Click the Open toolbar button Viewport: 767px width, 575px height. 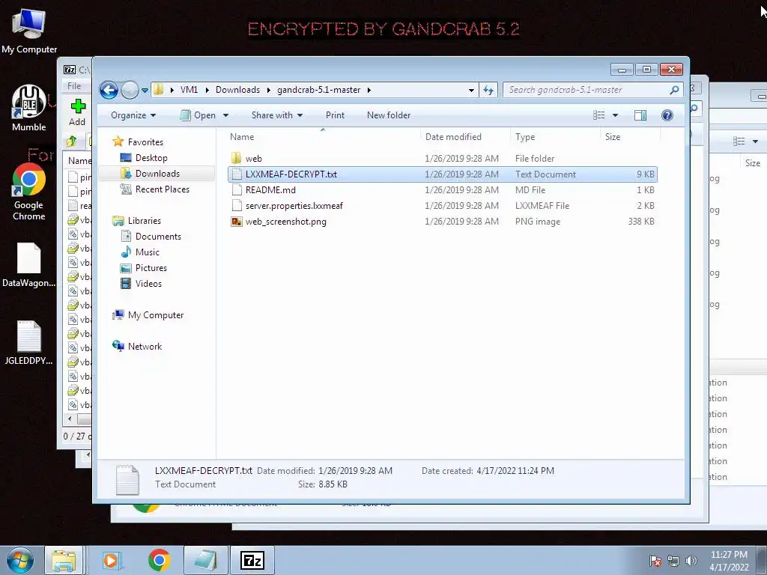198,115
